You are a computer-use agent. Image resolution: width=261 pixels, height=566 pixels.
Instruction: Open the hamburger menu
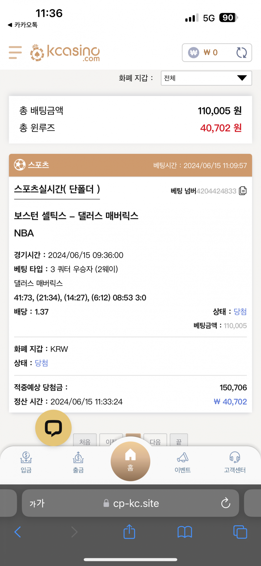pos(15,53)
